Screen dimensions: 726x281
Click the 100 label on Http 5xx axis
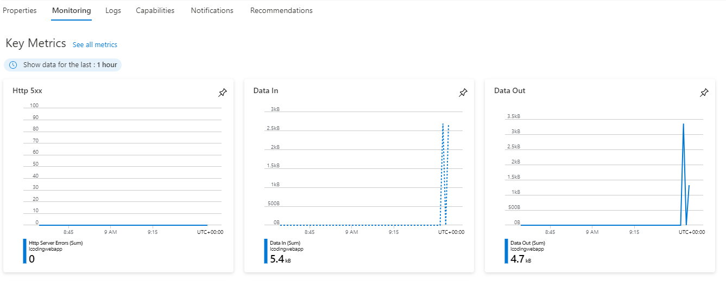coord(34,106)
